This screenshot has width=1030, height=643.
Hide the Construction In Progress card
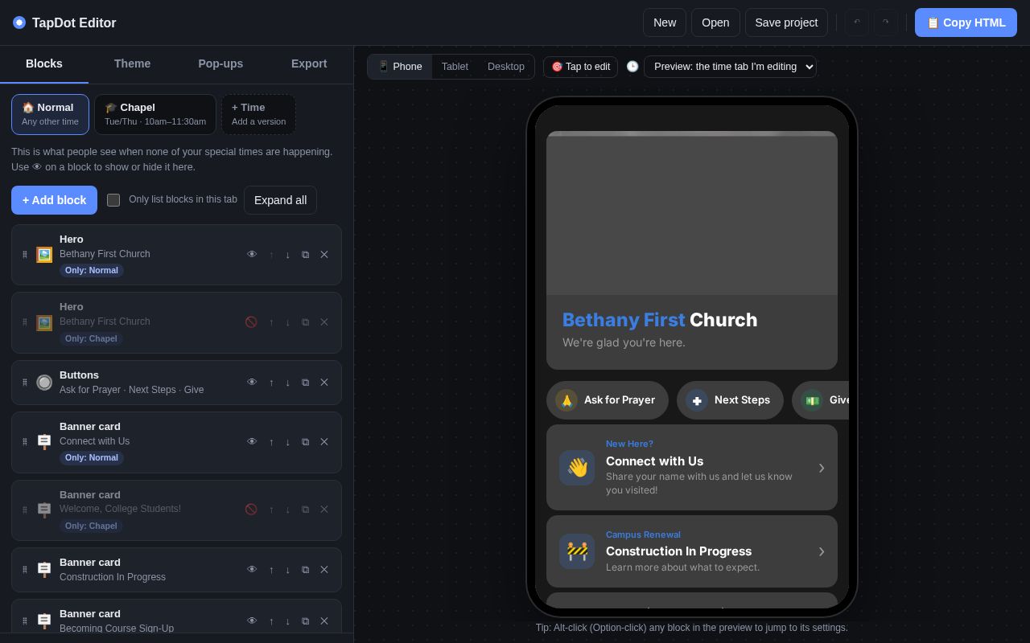coord(252,570)
